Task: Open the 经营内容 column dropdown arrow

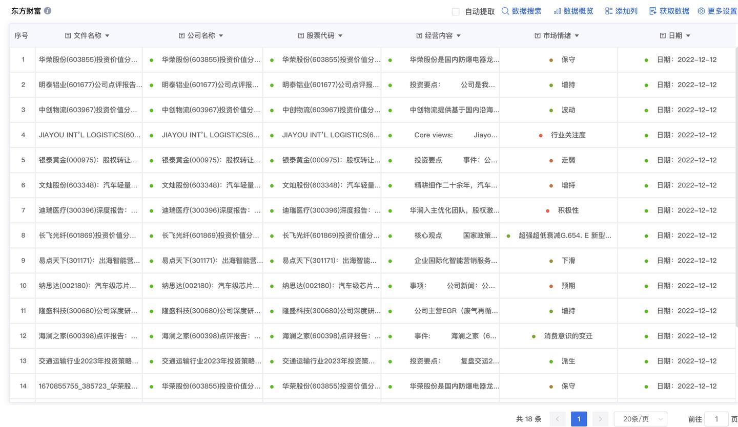Action: point(459,36)
